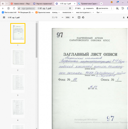
Task: Toggle the PDF sidebar hamburger menu
Action: 4,17
